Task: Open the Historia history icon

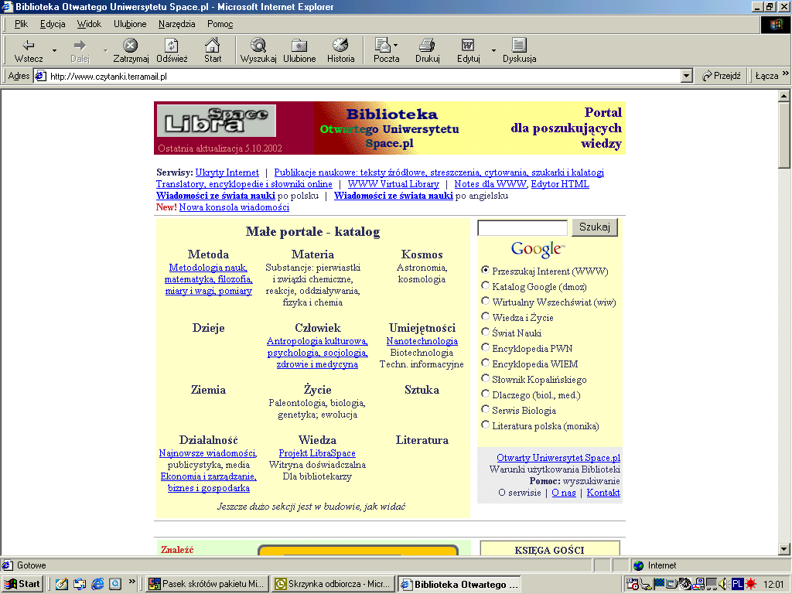Action: 340,46
